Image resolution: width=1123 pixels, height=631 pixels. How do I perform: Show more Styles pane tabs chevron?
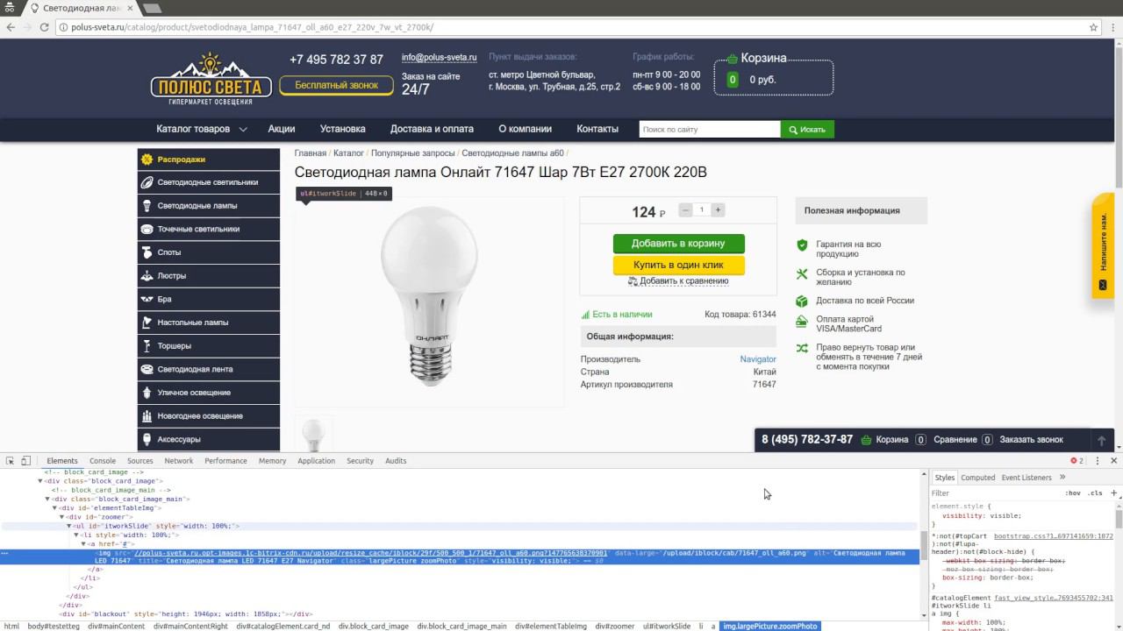coord(1062,478)
